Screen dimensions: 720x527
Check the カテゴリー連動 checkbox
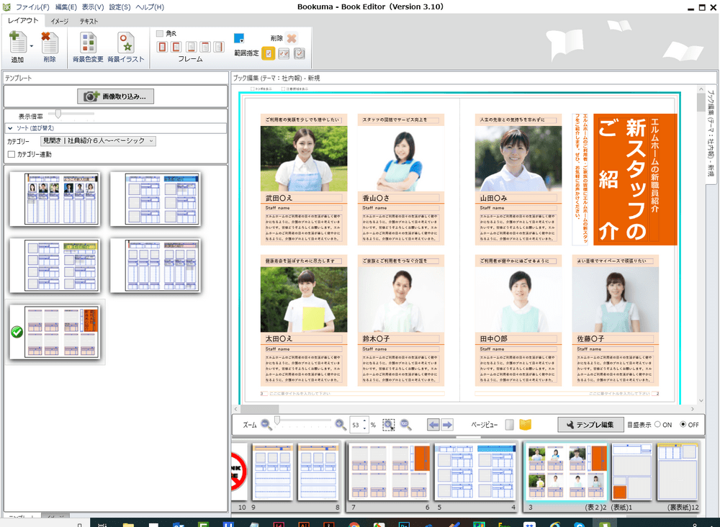[12, 154]
